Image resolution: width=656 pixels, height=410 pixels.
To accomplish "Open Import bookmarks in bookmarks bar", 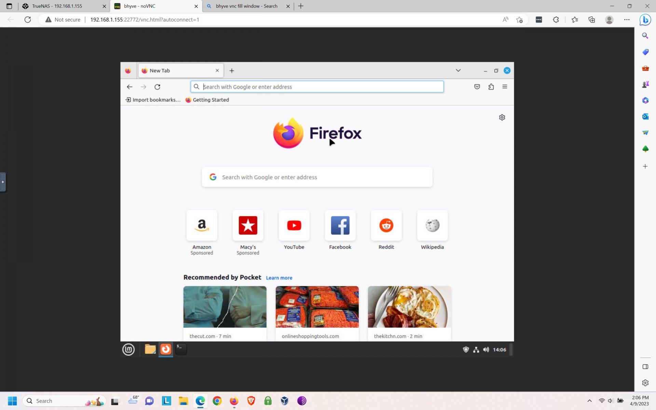I will 153,100.
